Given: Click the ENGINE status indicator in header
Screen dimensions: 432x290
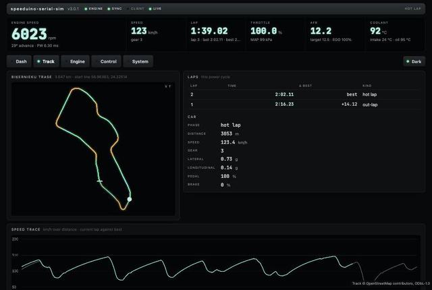Looking at the screenshot, I should click(x=93, y=9).
